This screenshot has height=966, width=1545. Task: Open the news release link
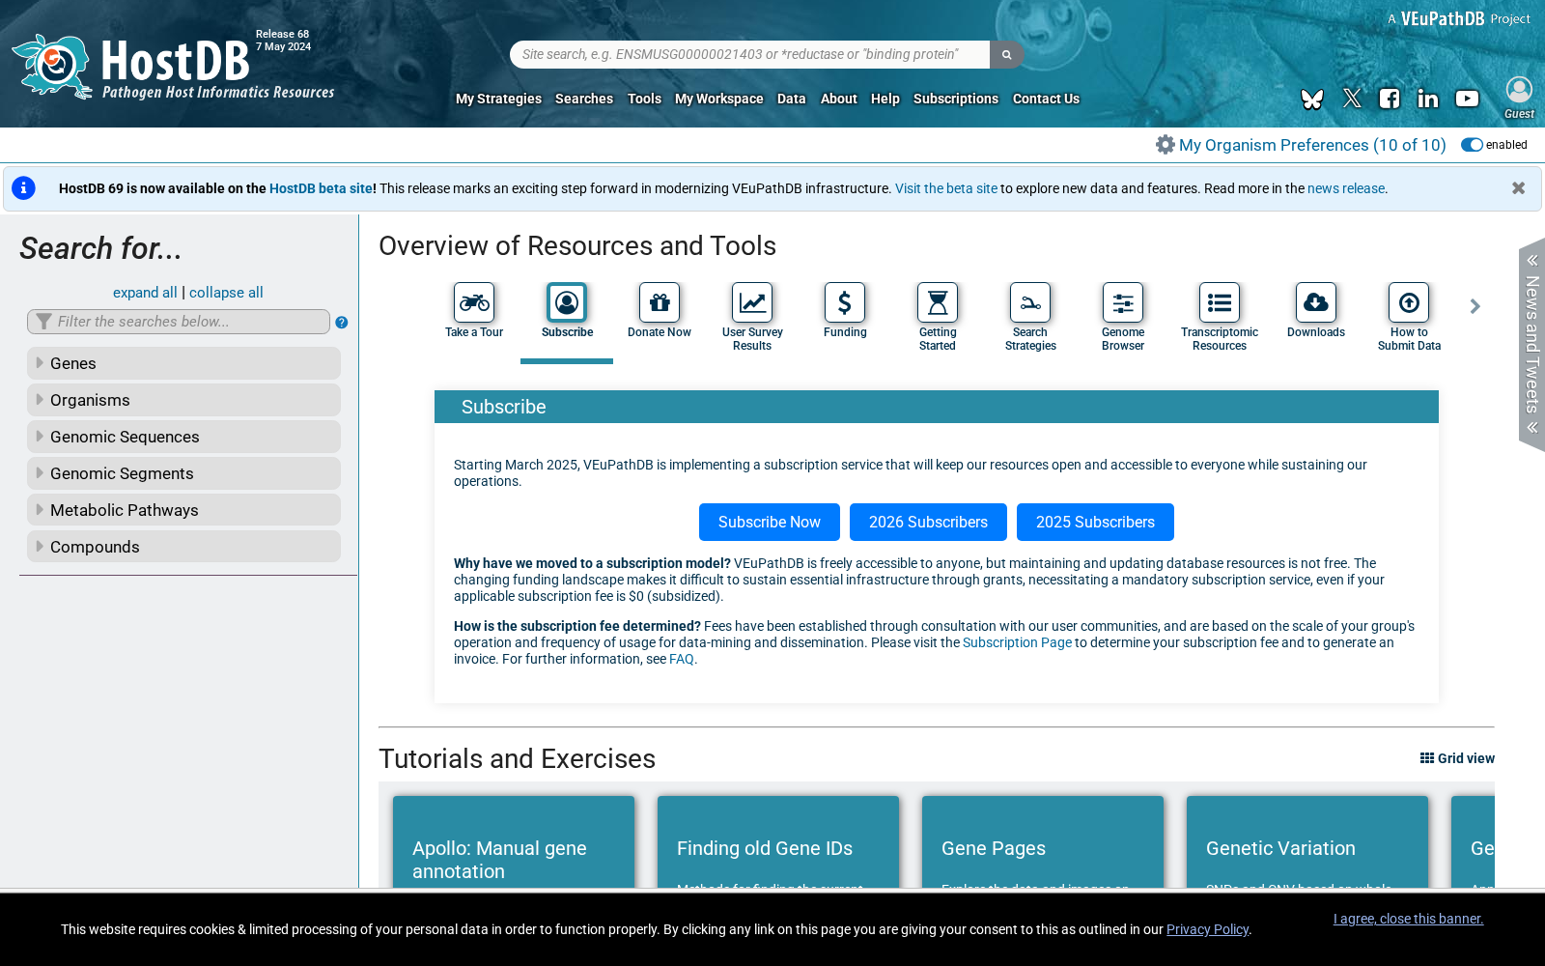click(x=1346, y=188)
